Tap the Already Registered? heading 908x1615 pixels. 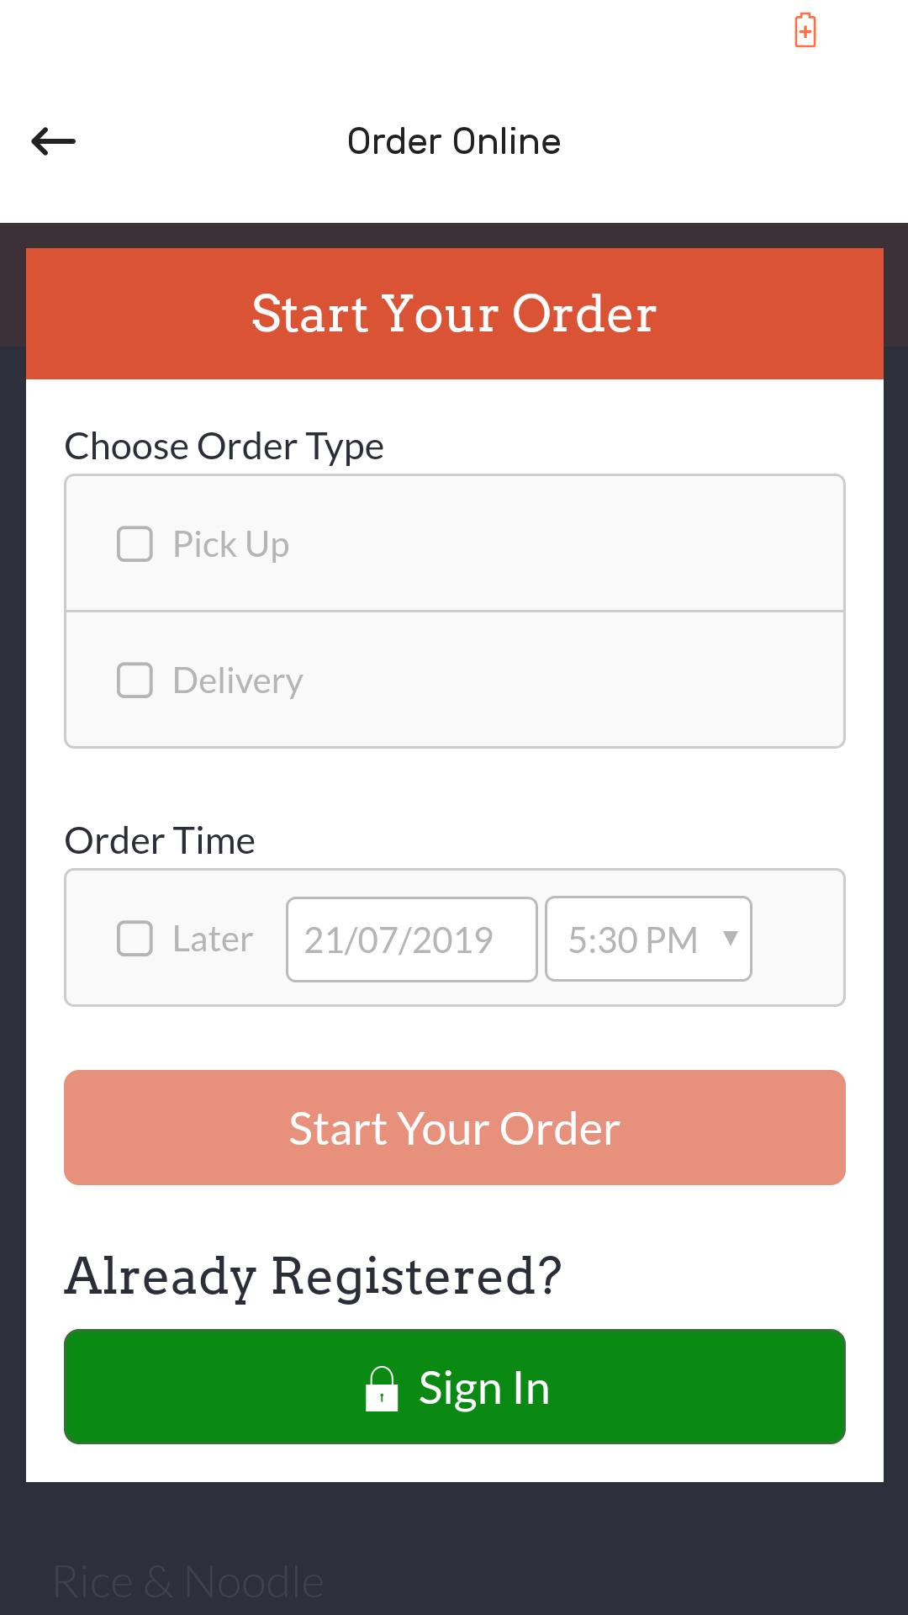(313, 1276)
